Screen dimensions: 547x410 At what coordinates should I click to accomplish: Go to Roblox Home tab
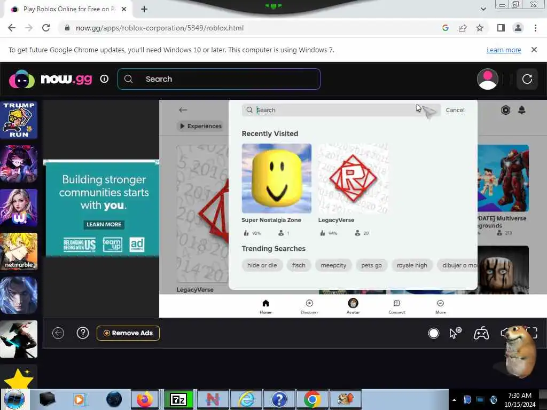pos(265,306)
